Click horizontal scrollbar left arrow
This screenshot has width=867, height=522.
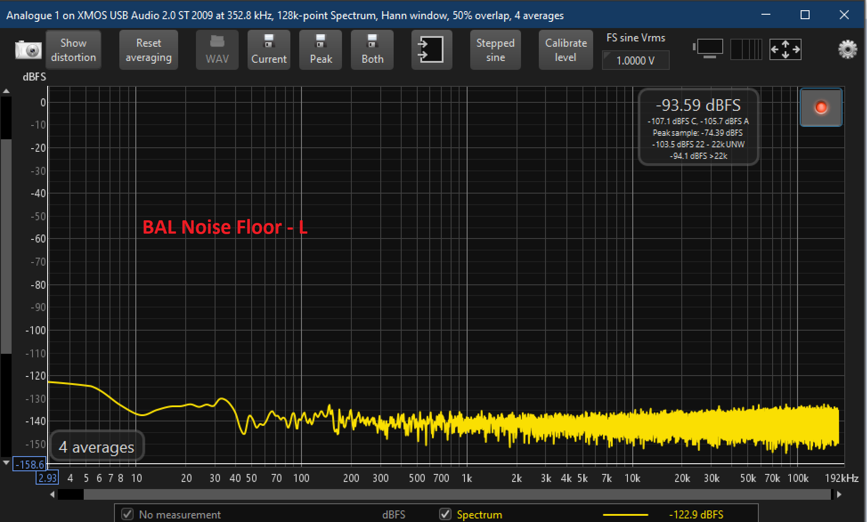click(53, 494)
